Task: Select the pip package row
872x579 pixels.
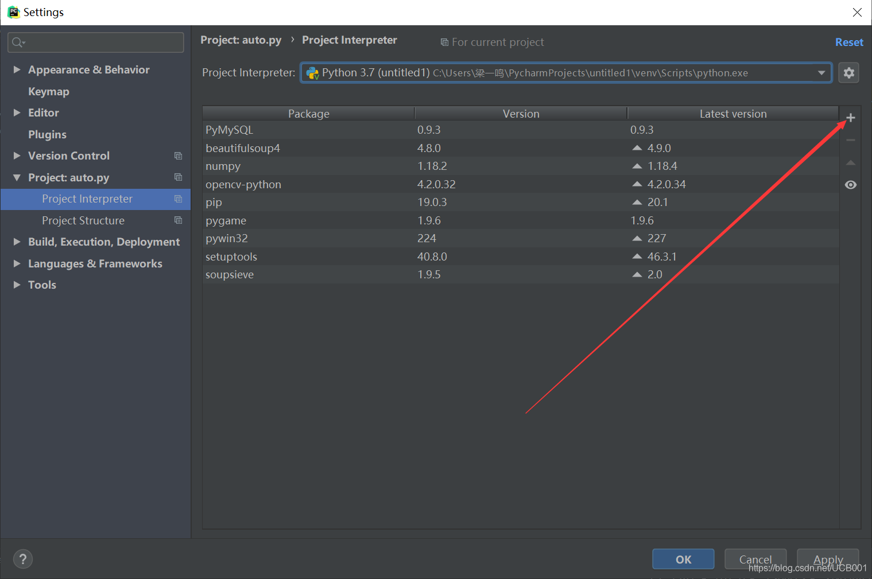Action: click(521, 202)
